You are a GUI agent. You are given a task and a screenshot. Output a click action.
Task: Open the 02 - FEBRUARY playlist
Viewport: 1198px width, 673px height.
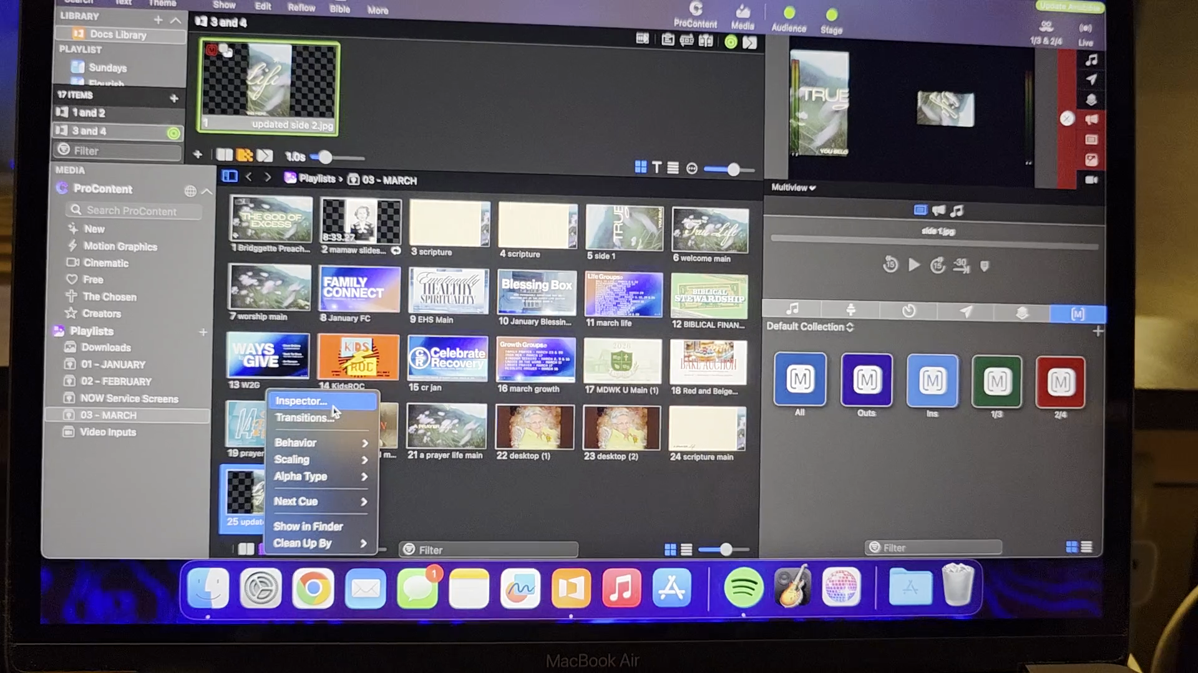coord(116,381)
